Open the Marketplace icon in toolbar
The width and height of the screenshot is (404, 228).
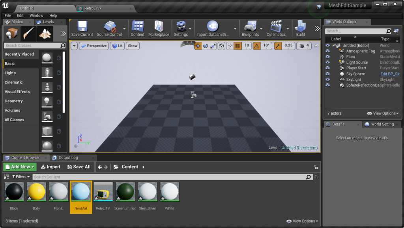(x=158, y=27)
